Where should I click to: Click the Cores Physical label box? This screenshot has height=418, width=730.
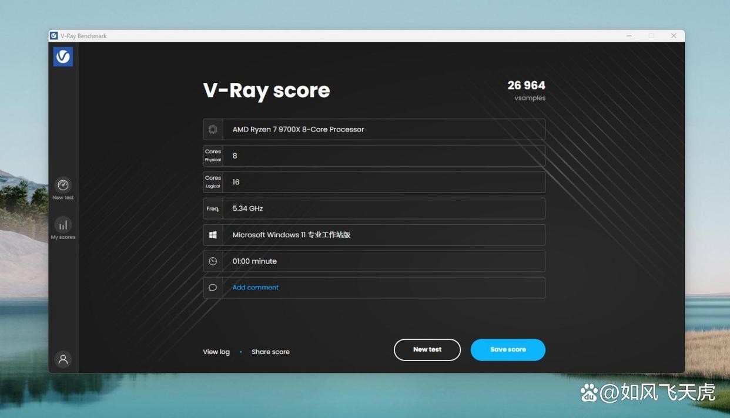point(213,156)
